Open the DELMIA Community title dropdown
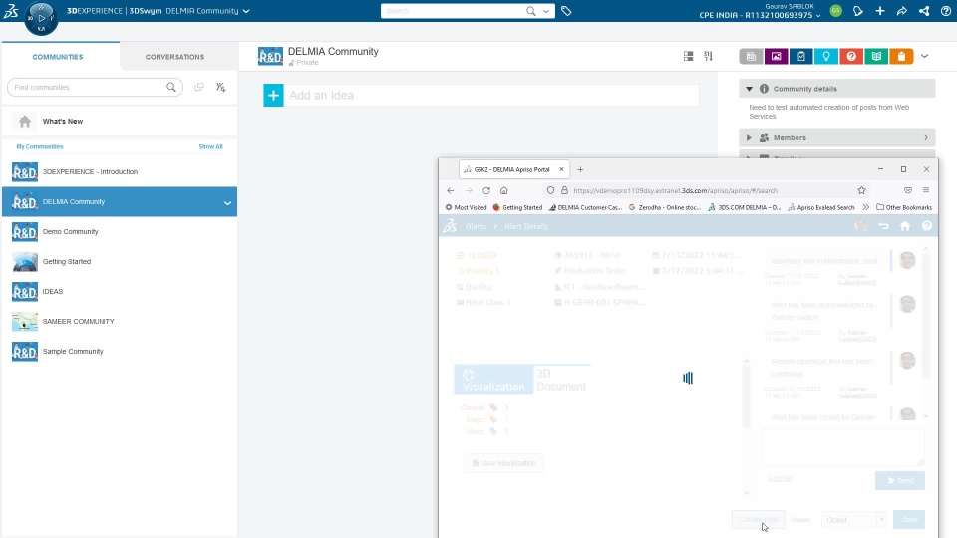 pos(246,11)
